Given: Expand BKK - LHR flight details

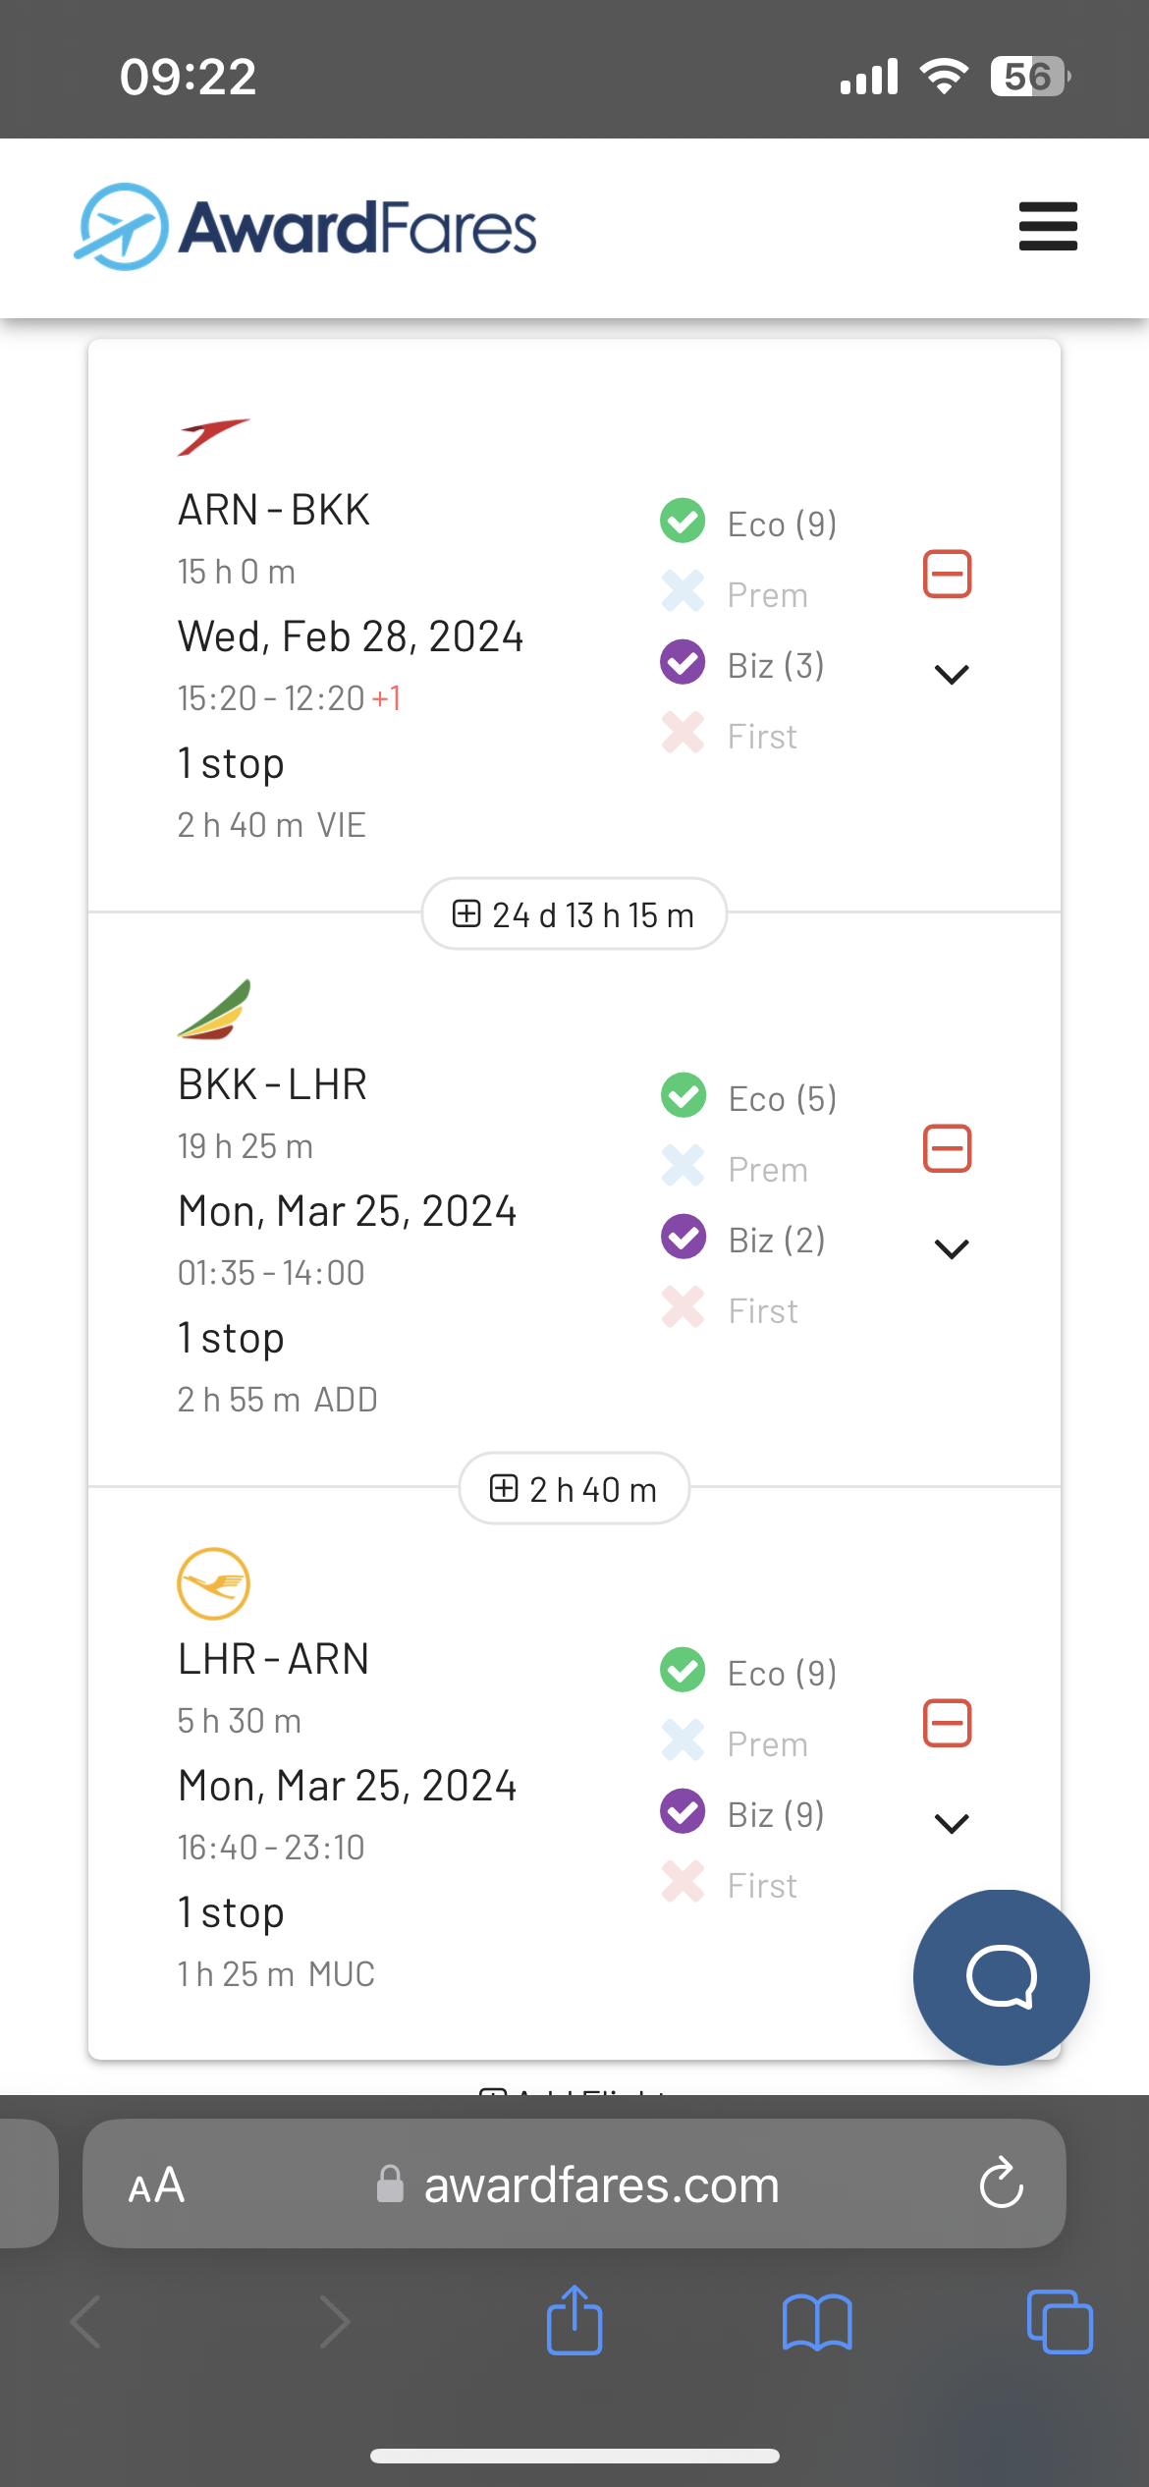Looking at the screenshot, I should click(952, 1249).
